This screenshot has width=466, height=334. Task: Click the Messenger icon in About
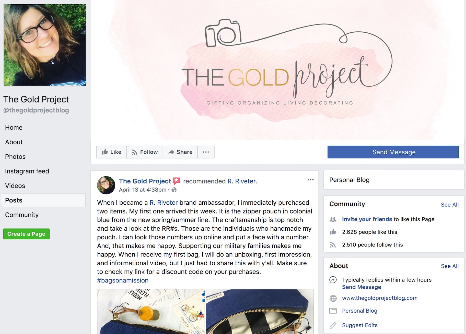(333, 280)
